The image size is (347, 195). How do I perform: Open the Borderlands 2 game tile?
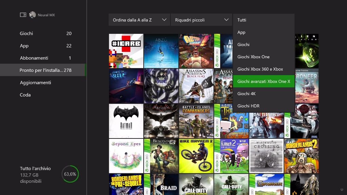[x=301, y=156]
